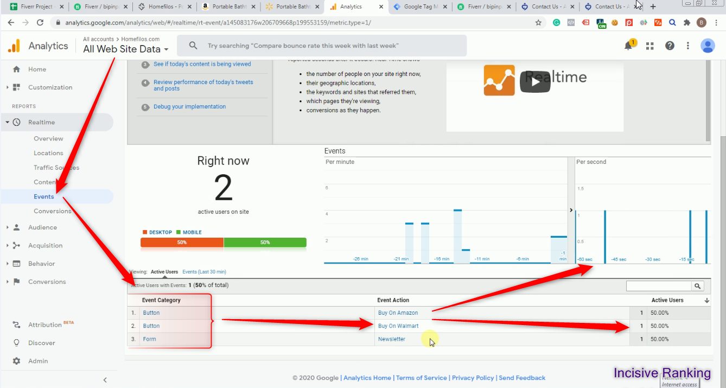Screen dimensions: 726x388
Task: Expand the Audience reports
Action: point(7,227)
